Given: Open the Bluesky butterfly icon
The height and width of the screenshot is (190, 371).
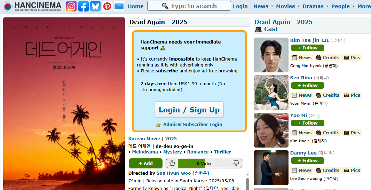Looking at the screenshot, I should point(95,6).
